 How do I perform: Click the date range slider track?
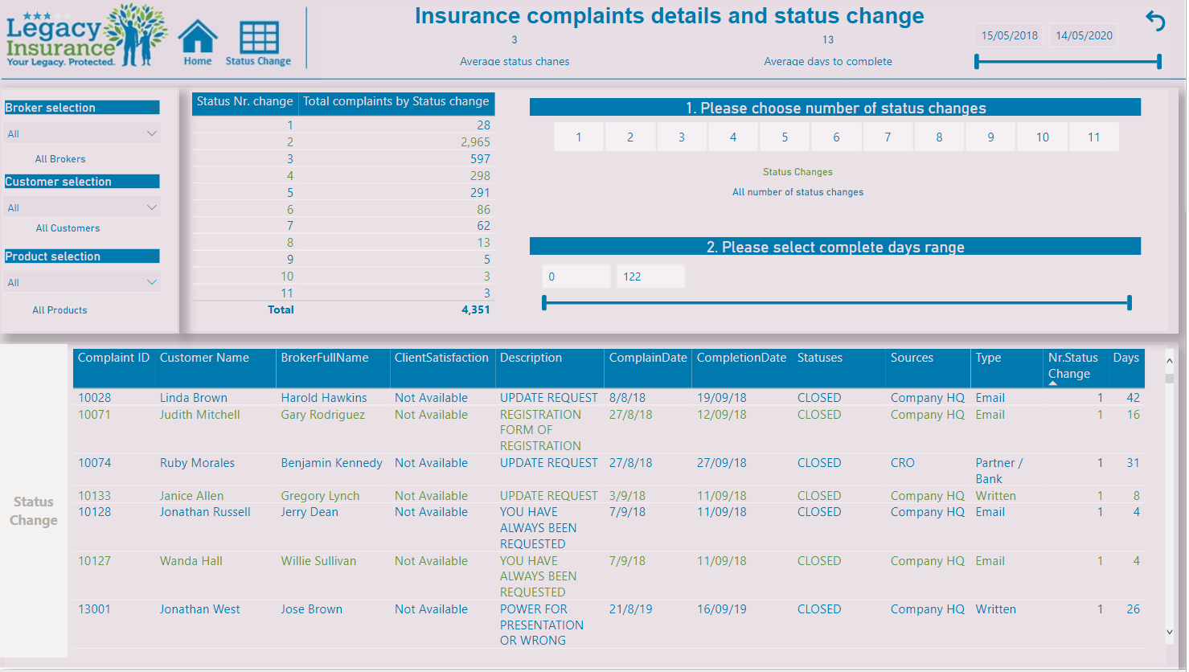click(1068, 61)
